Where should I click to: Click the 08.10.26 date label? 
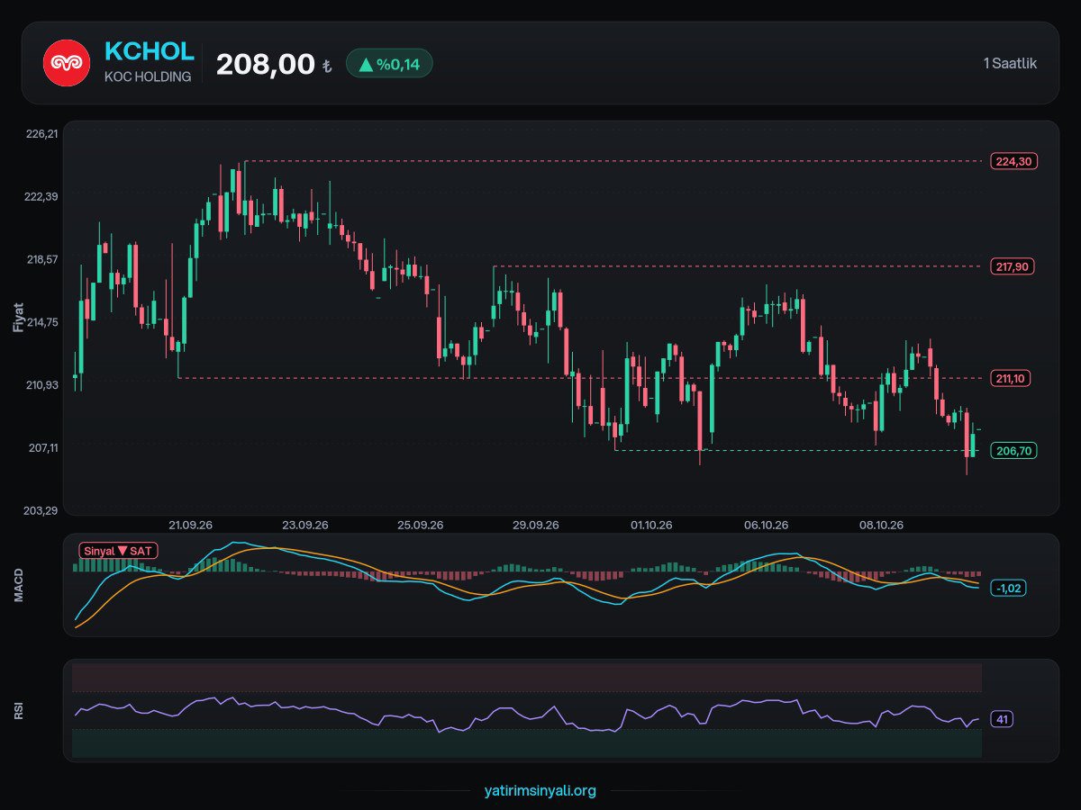[x=882, y=525]
